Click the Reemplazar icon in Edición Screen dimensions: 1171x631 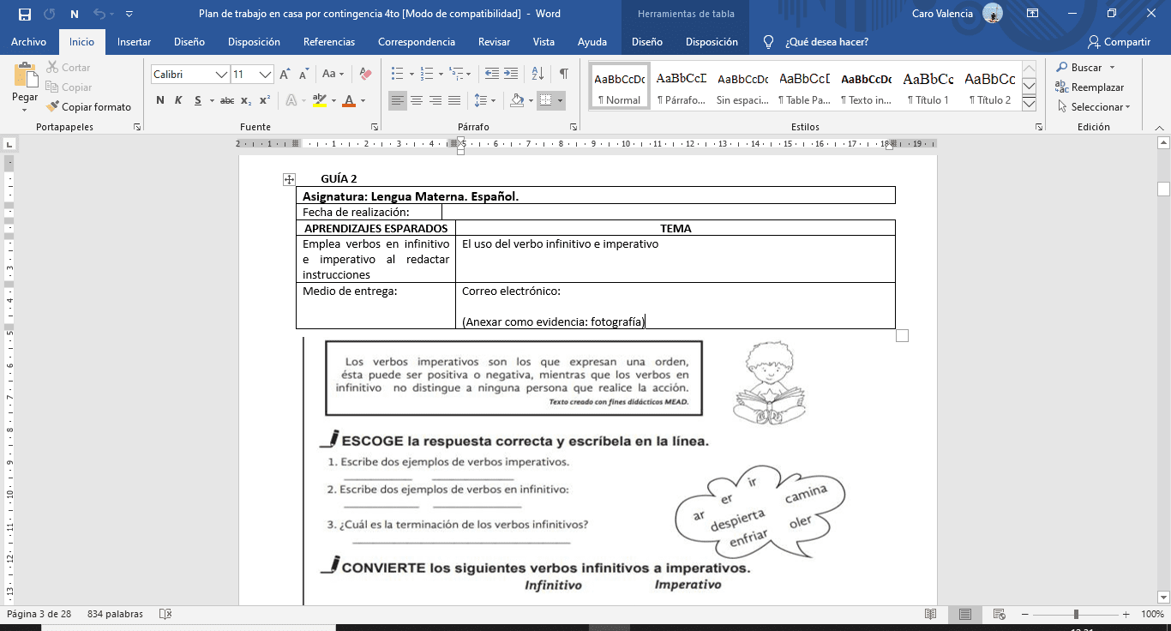click(x=1063, y=87)
